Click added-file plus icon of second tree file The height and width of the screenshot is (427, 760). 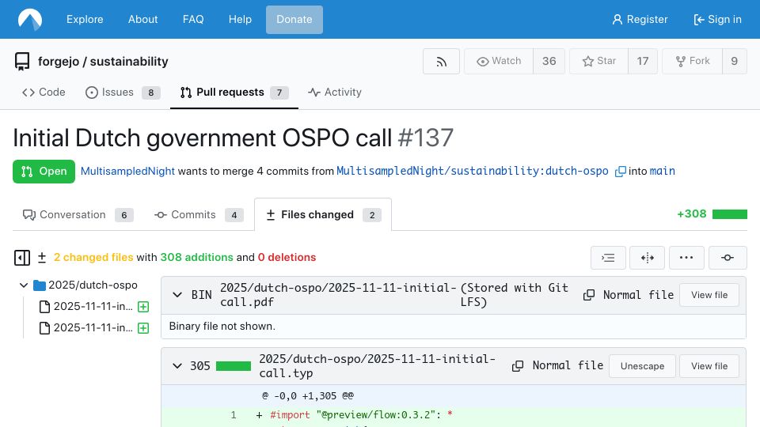coord(143,327)
